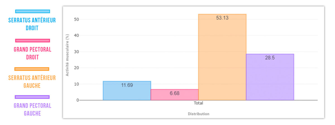This screenshot has width=335, height=125.
Task: Click the purple Grand Pectoral Gauche legend swatch
Action: click(32, 97)
